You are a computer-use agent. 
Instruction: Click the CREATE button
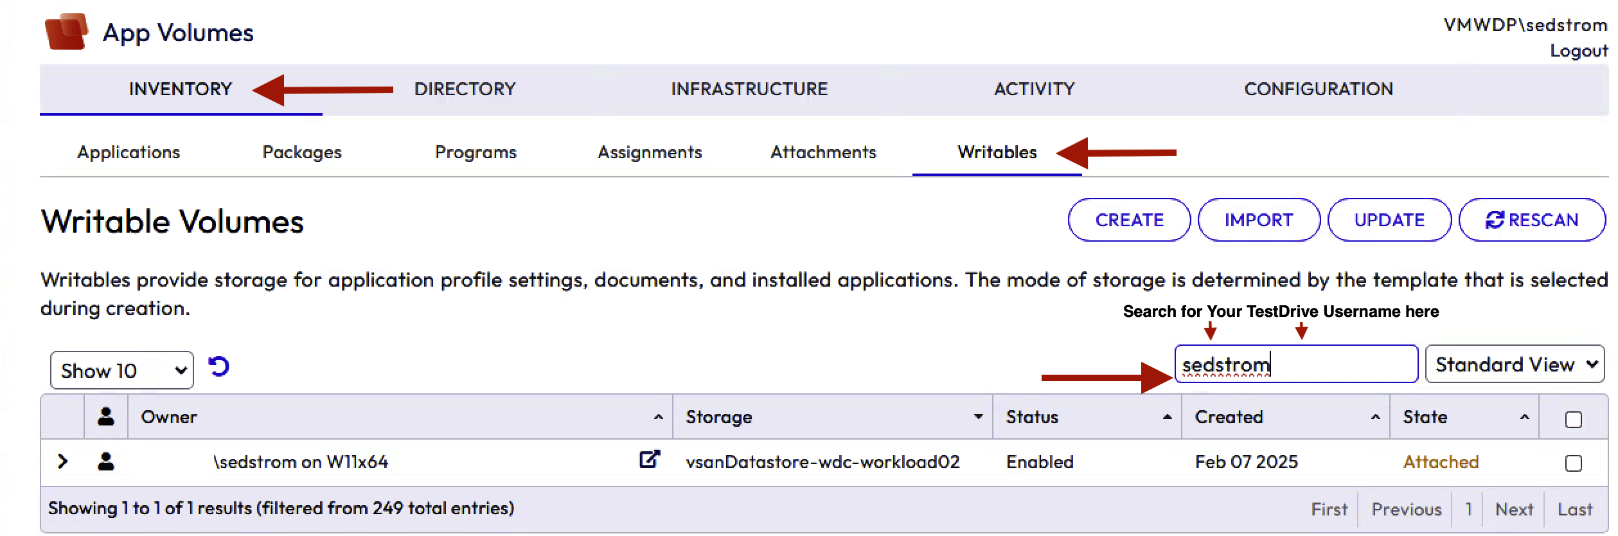point(1128,220)
